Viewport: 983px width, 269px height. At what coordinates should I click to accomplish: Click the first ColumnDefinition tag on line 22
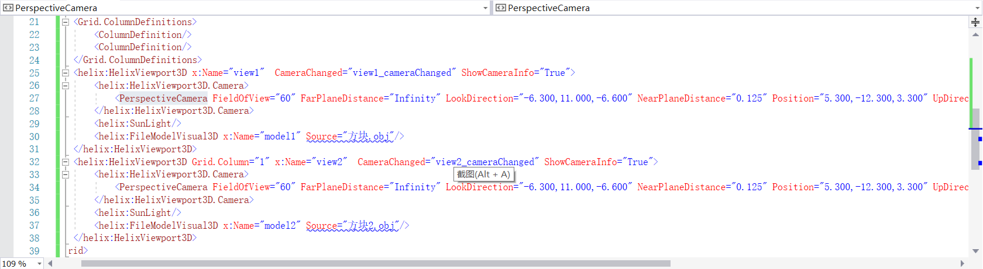(x=143, y=35)
